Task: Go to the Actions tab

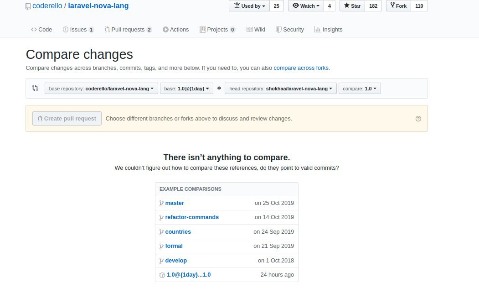Action: click(x=175, y=30)
